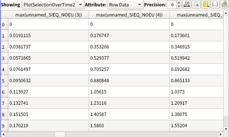Select cell 0.692682
This screenshot has height=137, width=229.
pyautogui.click(x=197, y=69)
